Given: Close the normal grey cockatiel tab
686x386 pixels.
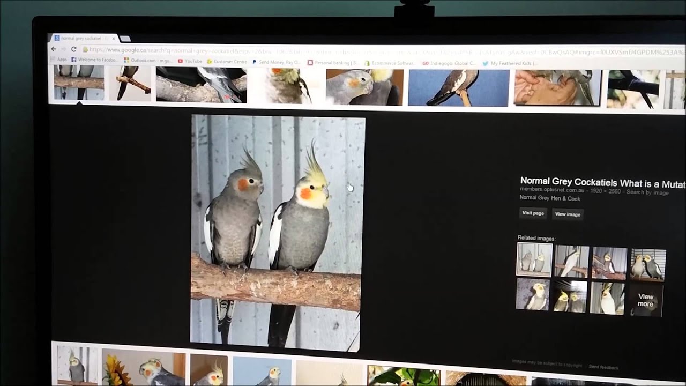Looking at the screenshot, I should (x=113, y=39).
